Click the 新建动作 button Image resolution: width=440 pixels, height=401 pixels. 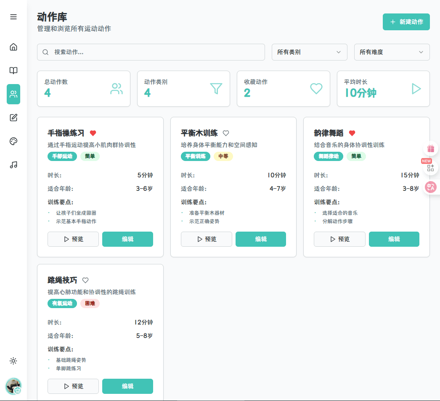[406, 22]
